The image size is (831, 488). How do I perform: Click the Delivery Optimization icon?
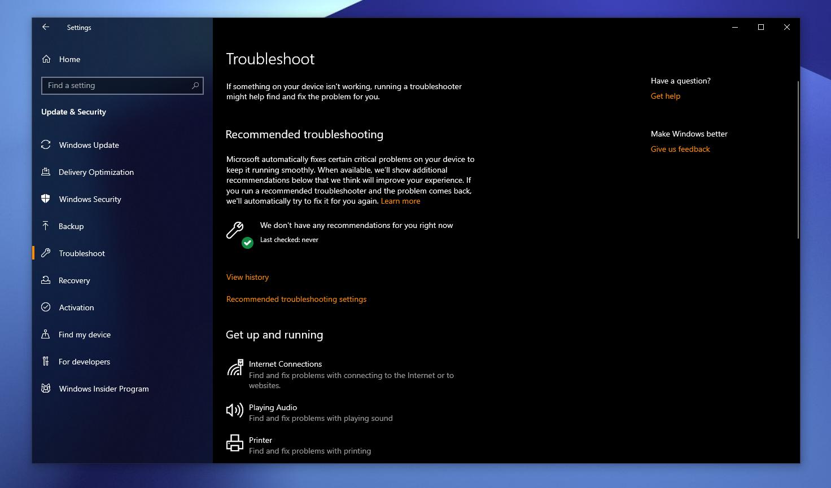[x=46, y=172]
